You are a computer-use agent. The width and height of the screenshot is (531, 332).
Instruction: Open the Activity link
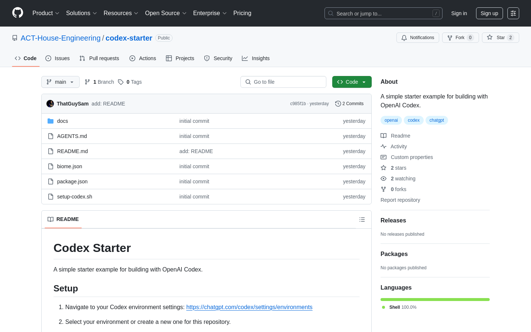[x=394, y=146]
